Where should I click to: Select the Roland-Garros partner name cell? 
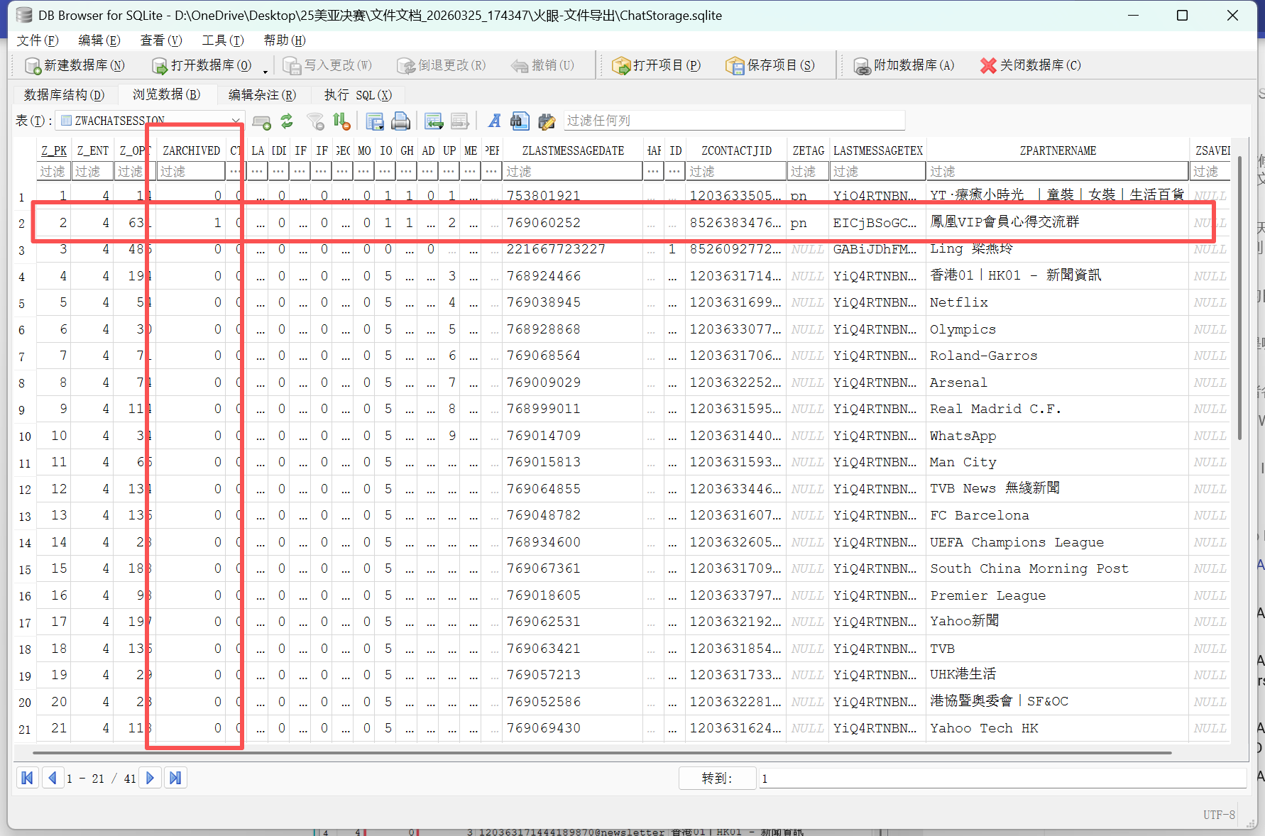pos(1058,356)
